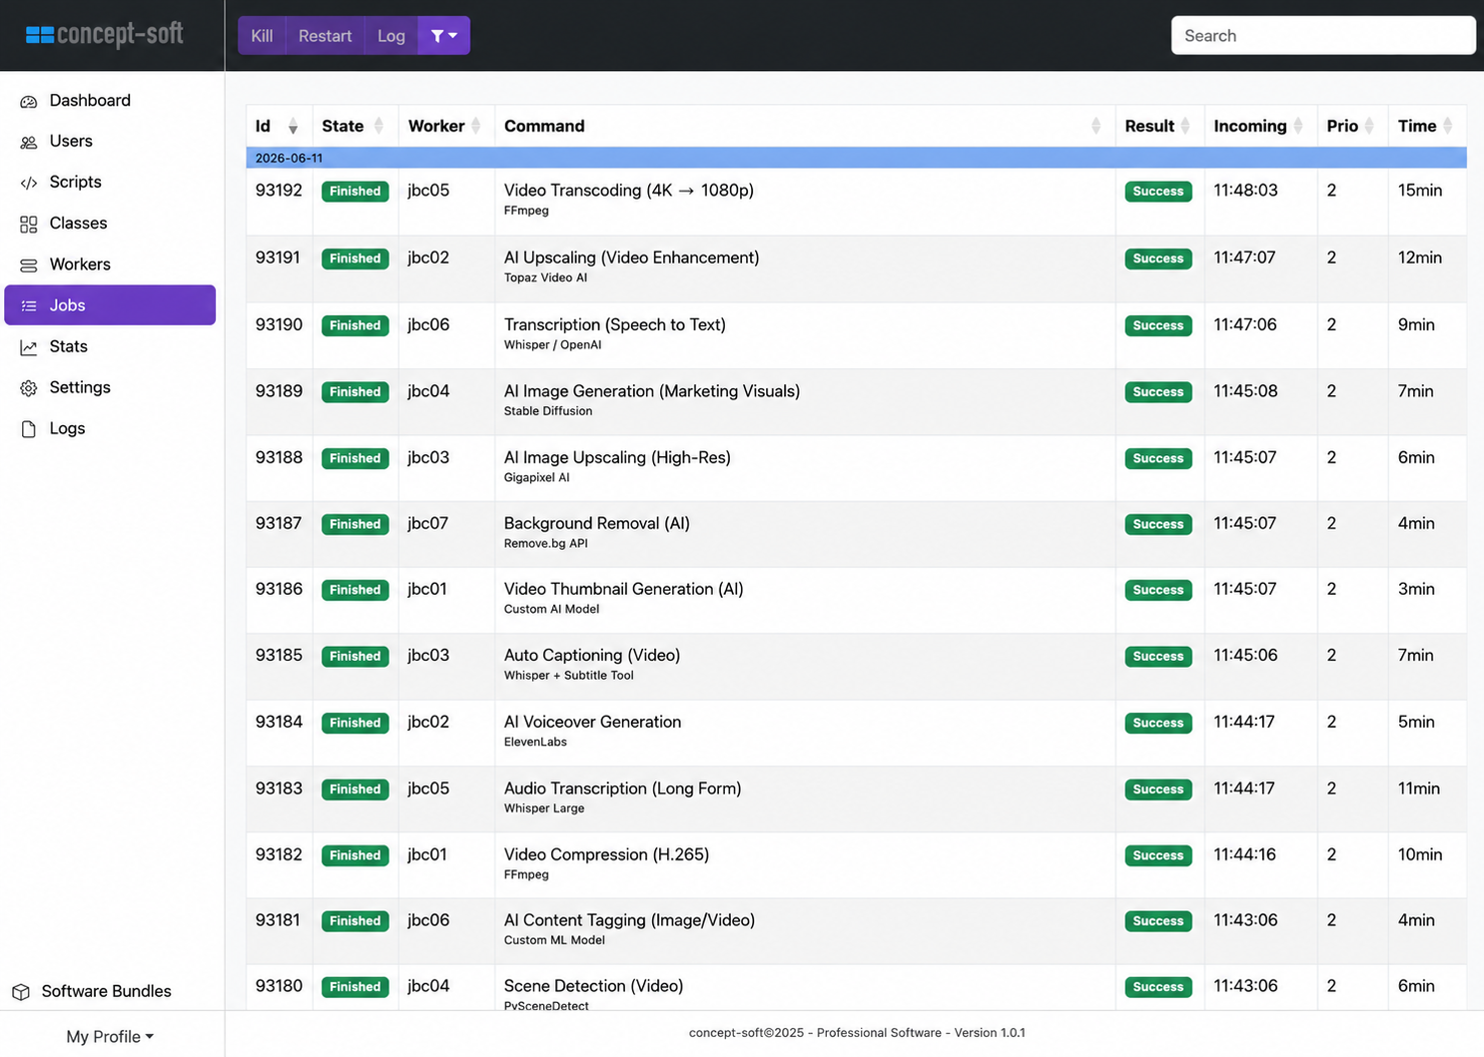Image resolution: width=1484 pixels, height=1057 pixels.
Task: Click worker jbc06 in job 93190 row
Action: (428, 325)
